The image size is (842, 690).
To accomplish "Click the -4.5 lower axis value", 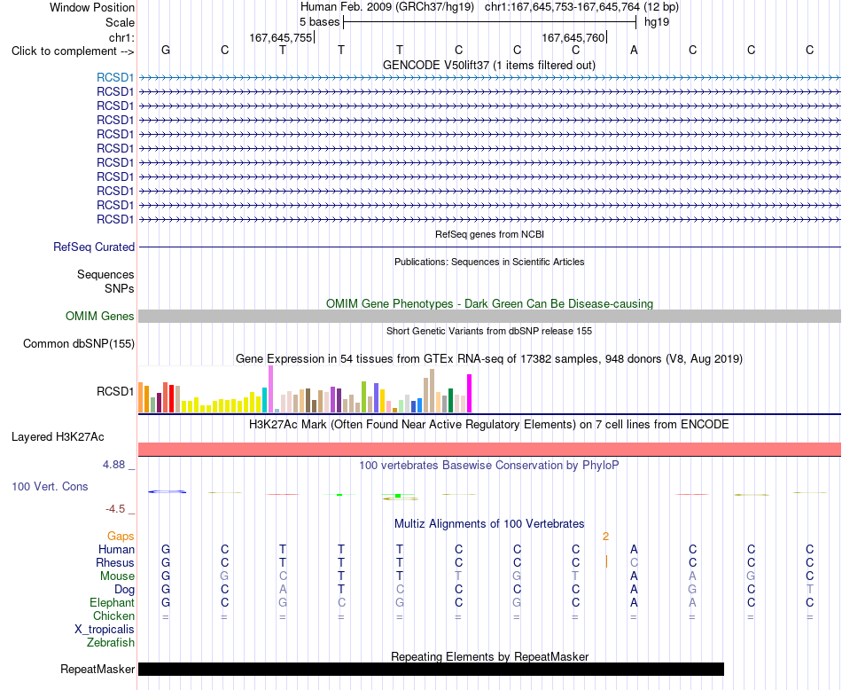I will pyautogui.click(x=115, y=509).
